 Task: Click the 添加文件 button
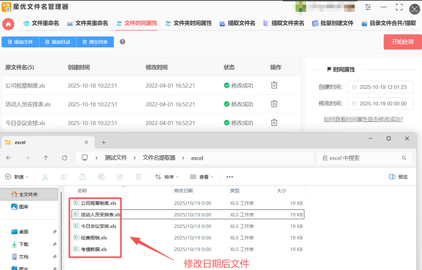(20, 42)
